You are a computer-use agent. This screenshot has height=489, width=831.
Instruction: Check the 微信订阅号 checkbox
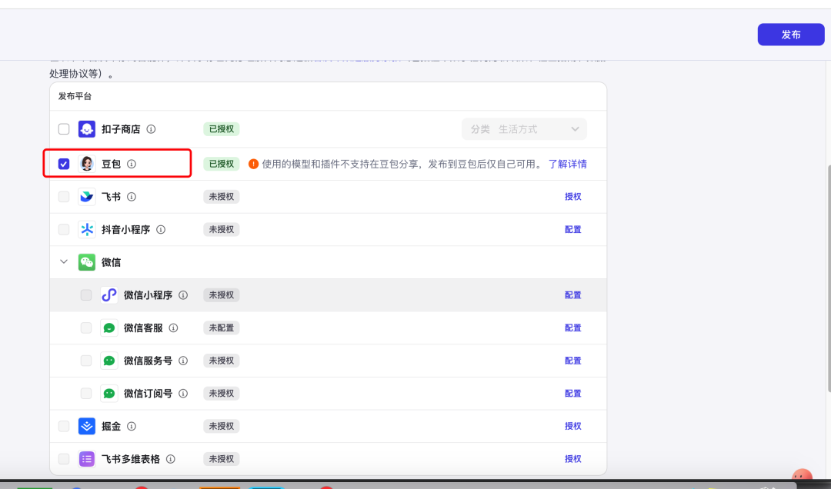click(x=86, y=394)
